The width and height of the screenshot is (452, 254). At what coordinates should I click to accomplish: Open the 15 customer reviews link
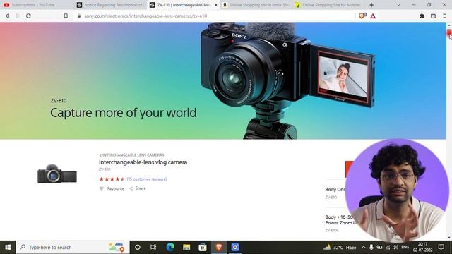pyautogui.click(x=147, y=179)
